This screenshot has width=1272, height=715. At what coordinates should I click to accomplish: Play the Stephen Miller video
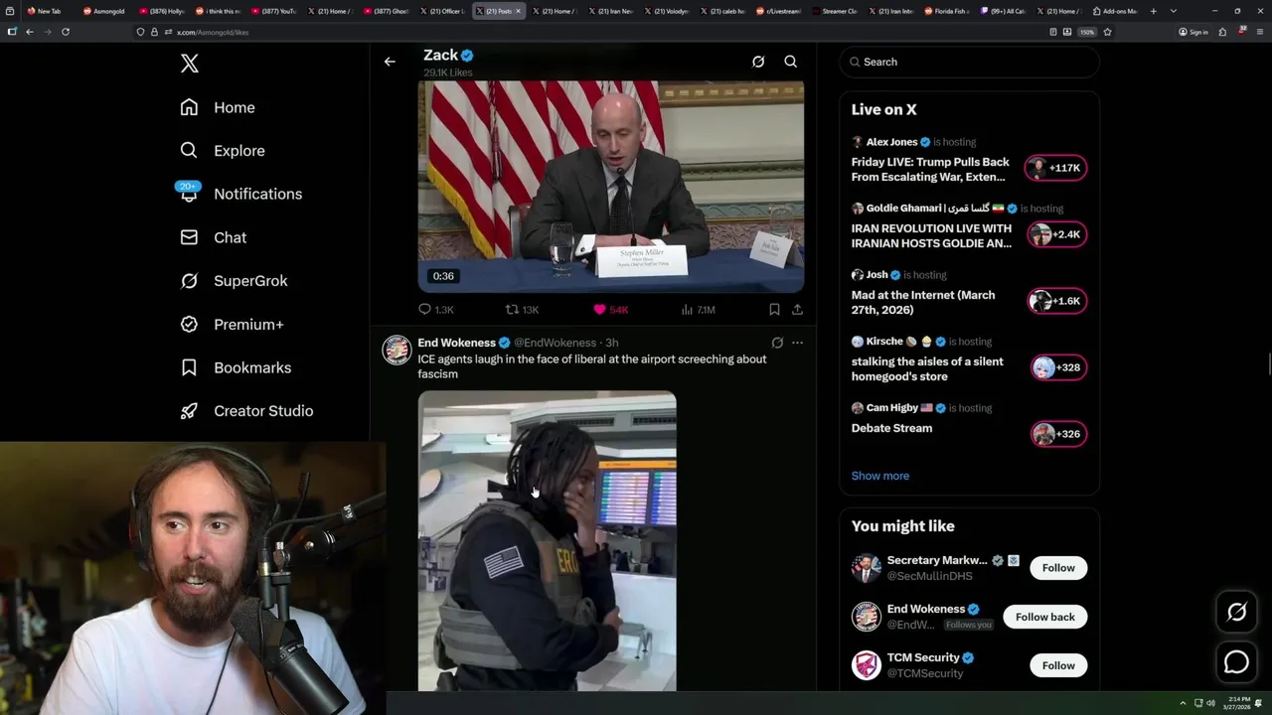(x=610, y=187)
